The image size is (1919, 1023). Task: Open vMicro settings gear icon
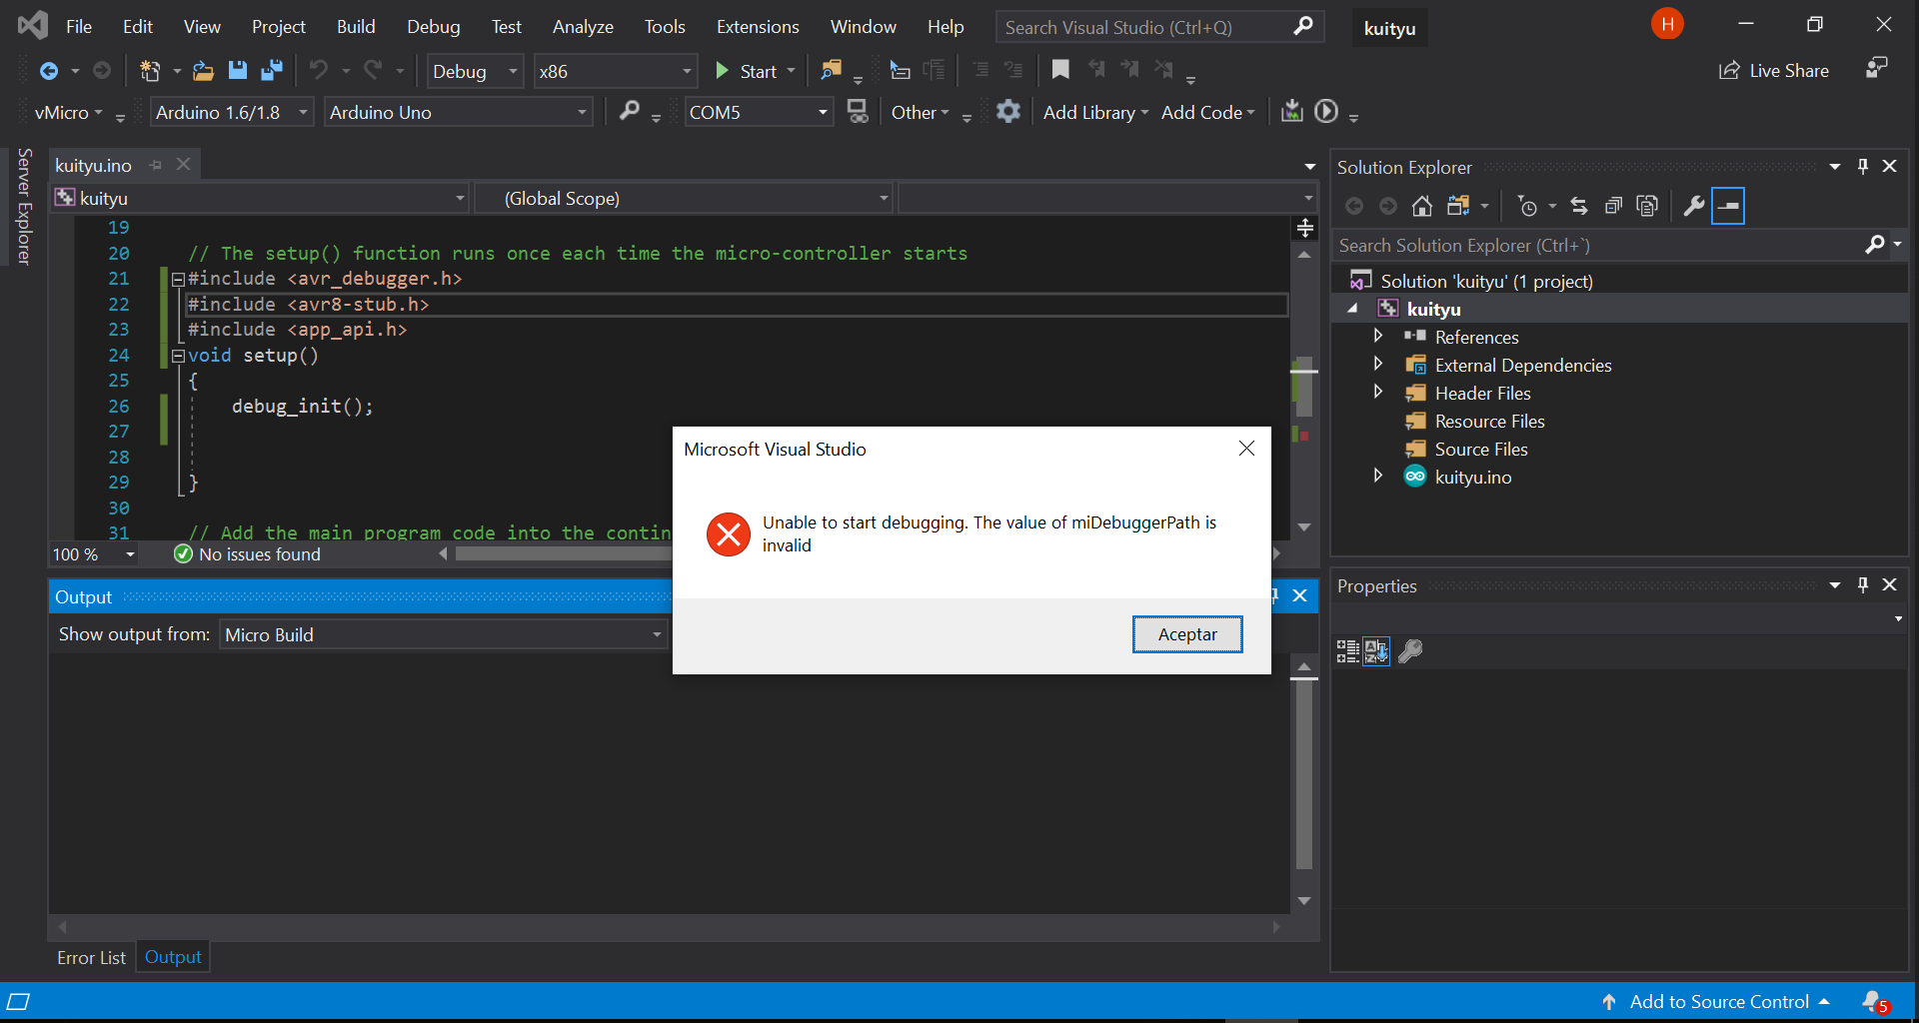pyautogui.click(x=1007, y=111)
